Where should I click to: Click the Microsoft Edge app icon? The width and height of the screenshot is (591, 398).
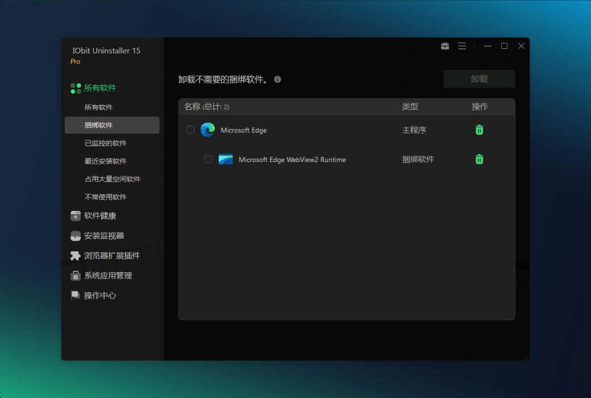(x=207, y=130)
